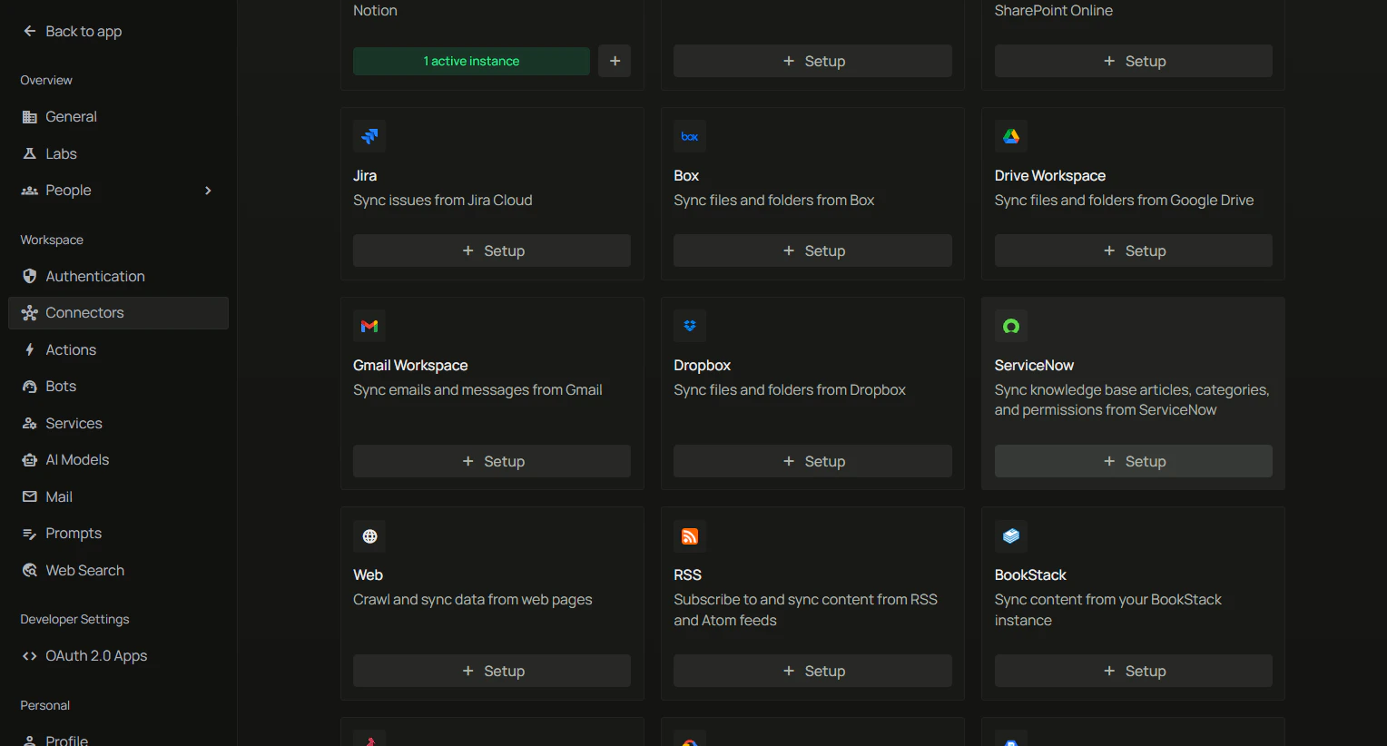
Task: Click the RSS feed icon
Action: 690,536
